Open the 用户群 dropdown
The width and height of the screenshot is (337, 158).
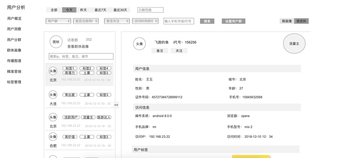58,21
